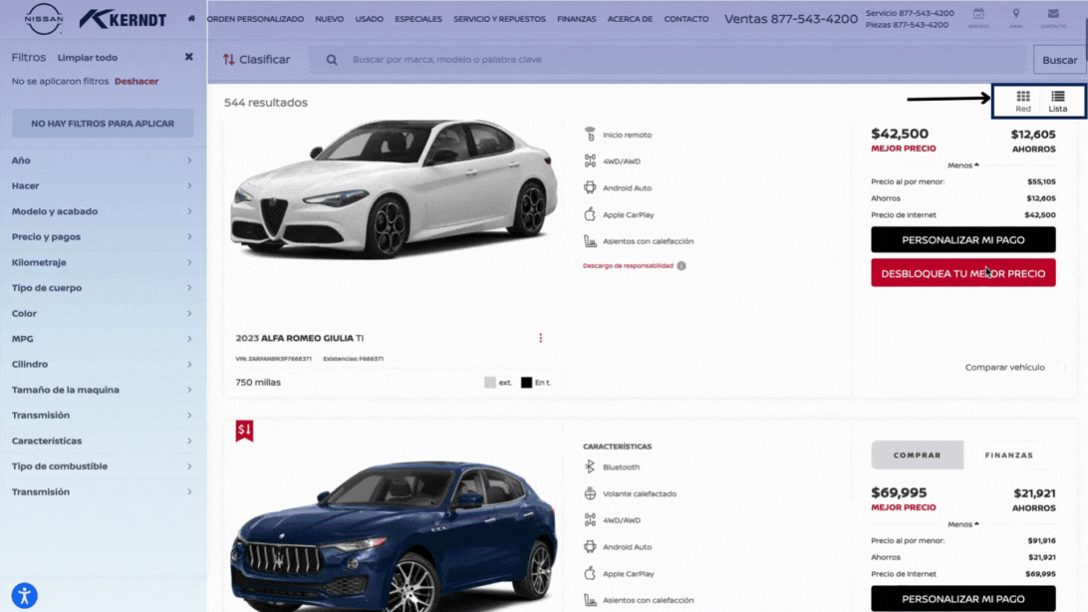Click the black interior color swatch
The image size is (1088, 612).
pos(527,383)
